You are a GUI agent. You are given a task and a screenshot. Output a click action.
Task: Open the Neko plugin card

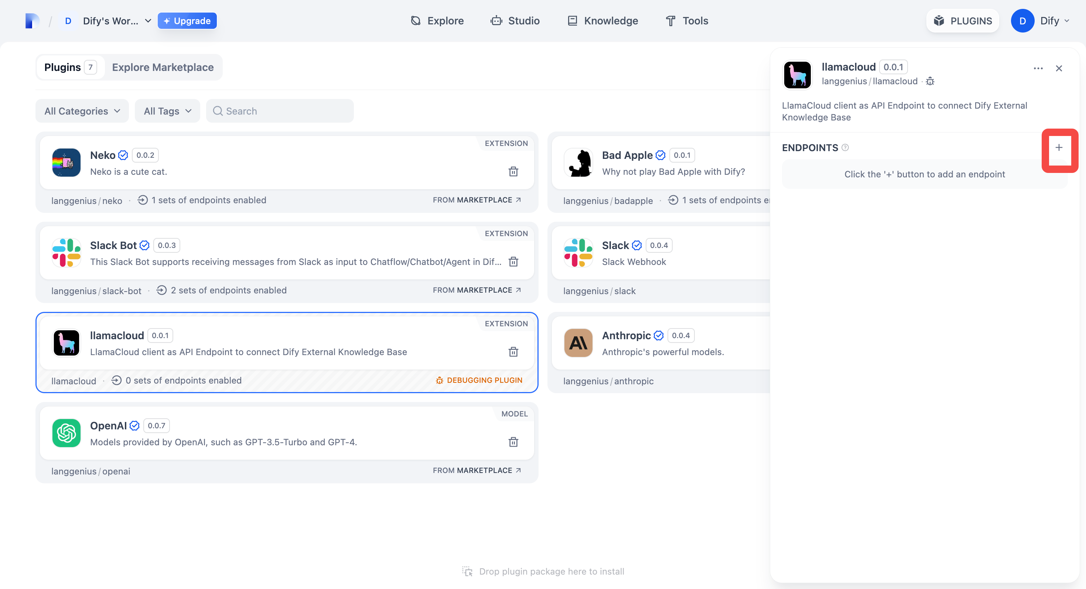(287, 162)
